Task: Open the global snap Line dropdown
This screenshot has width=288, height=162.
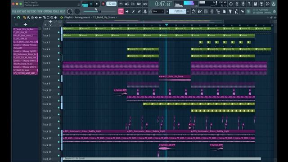Action: point(158,11)
